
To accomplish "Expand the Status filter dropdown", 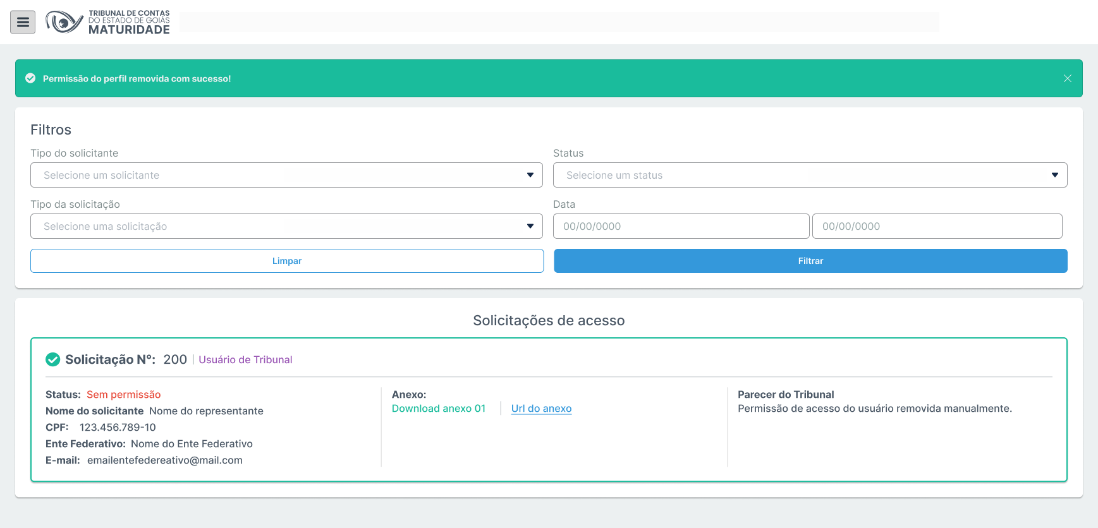I will pos(810,175).
